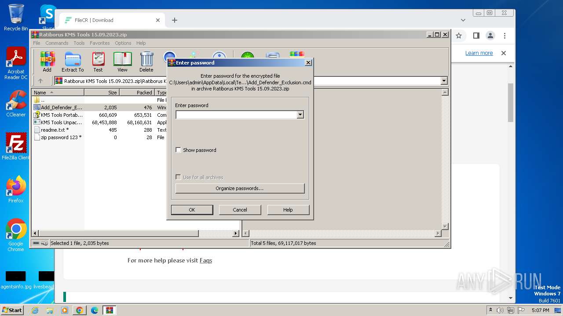Sort by Name column header
The image size is (563, 316).
click(58, 93)
